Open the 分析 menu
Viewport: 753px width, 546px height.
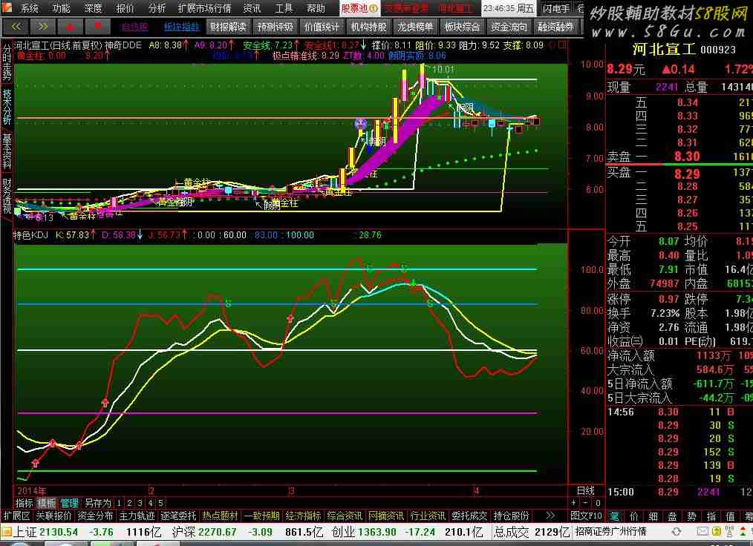point(157,8)
